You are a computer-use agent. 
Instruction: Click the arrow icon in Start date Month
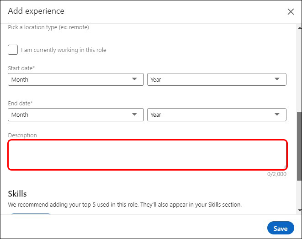pos(134,79)
